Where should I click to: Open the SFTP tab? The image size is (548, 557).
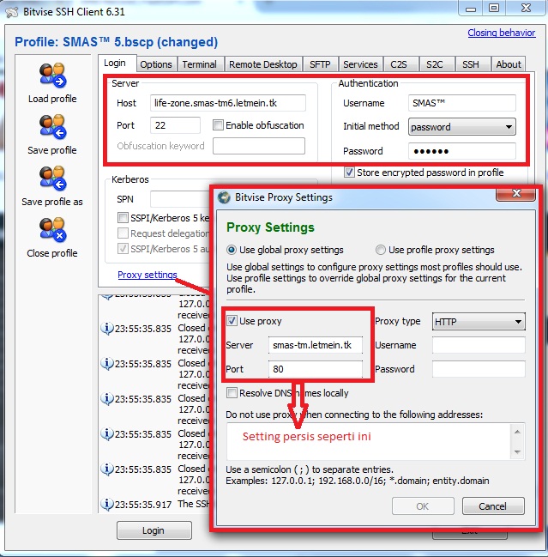(320, 64)
